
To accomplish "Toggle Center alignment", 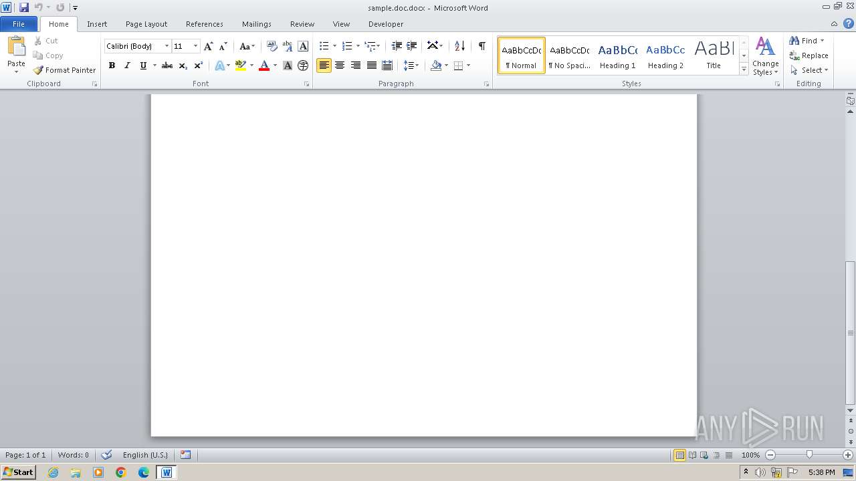I will click(x=340, y=65).
